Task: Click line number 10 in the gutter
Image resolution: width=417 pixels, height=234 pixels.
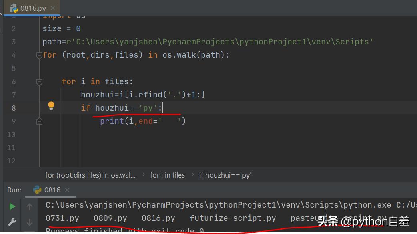Action: pyautogui.click(x=11, y=135)
